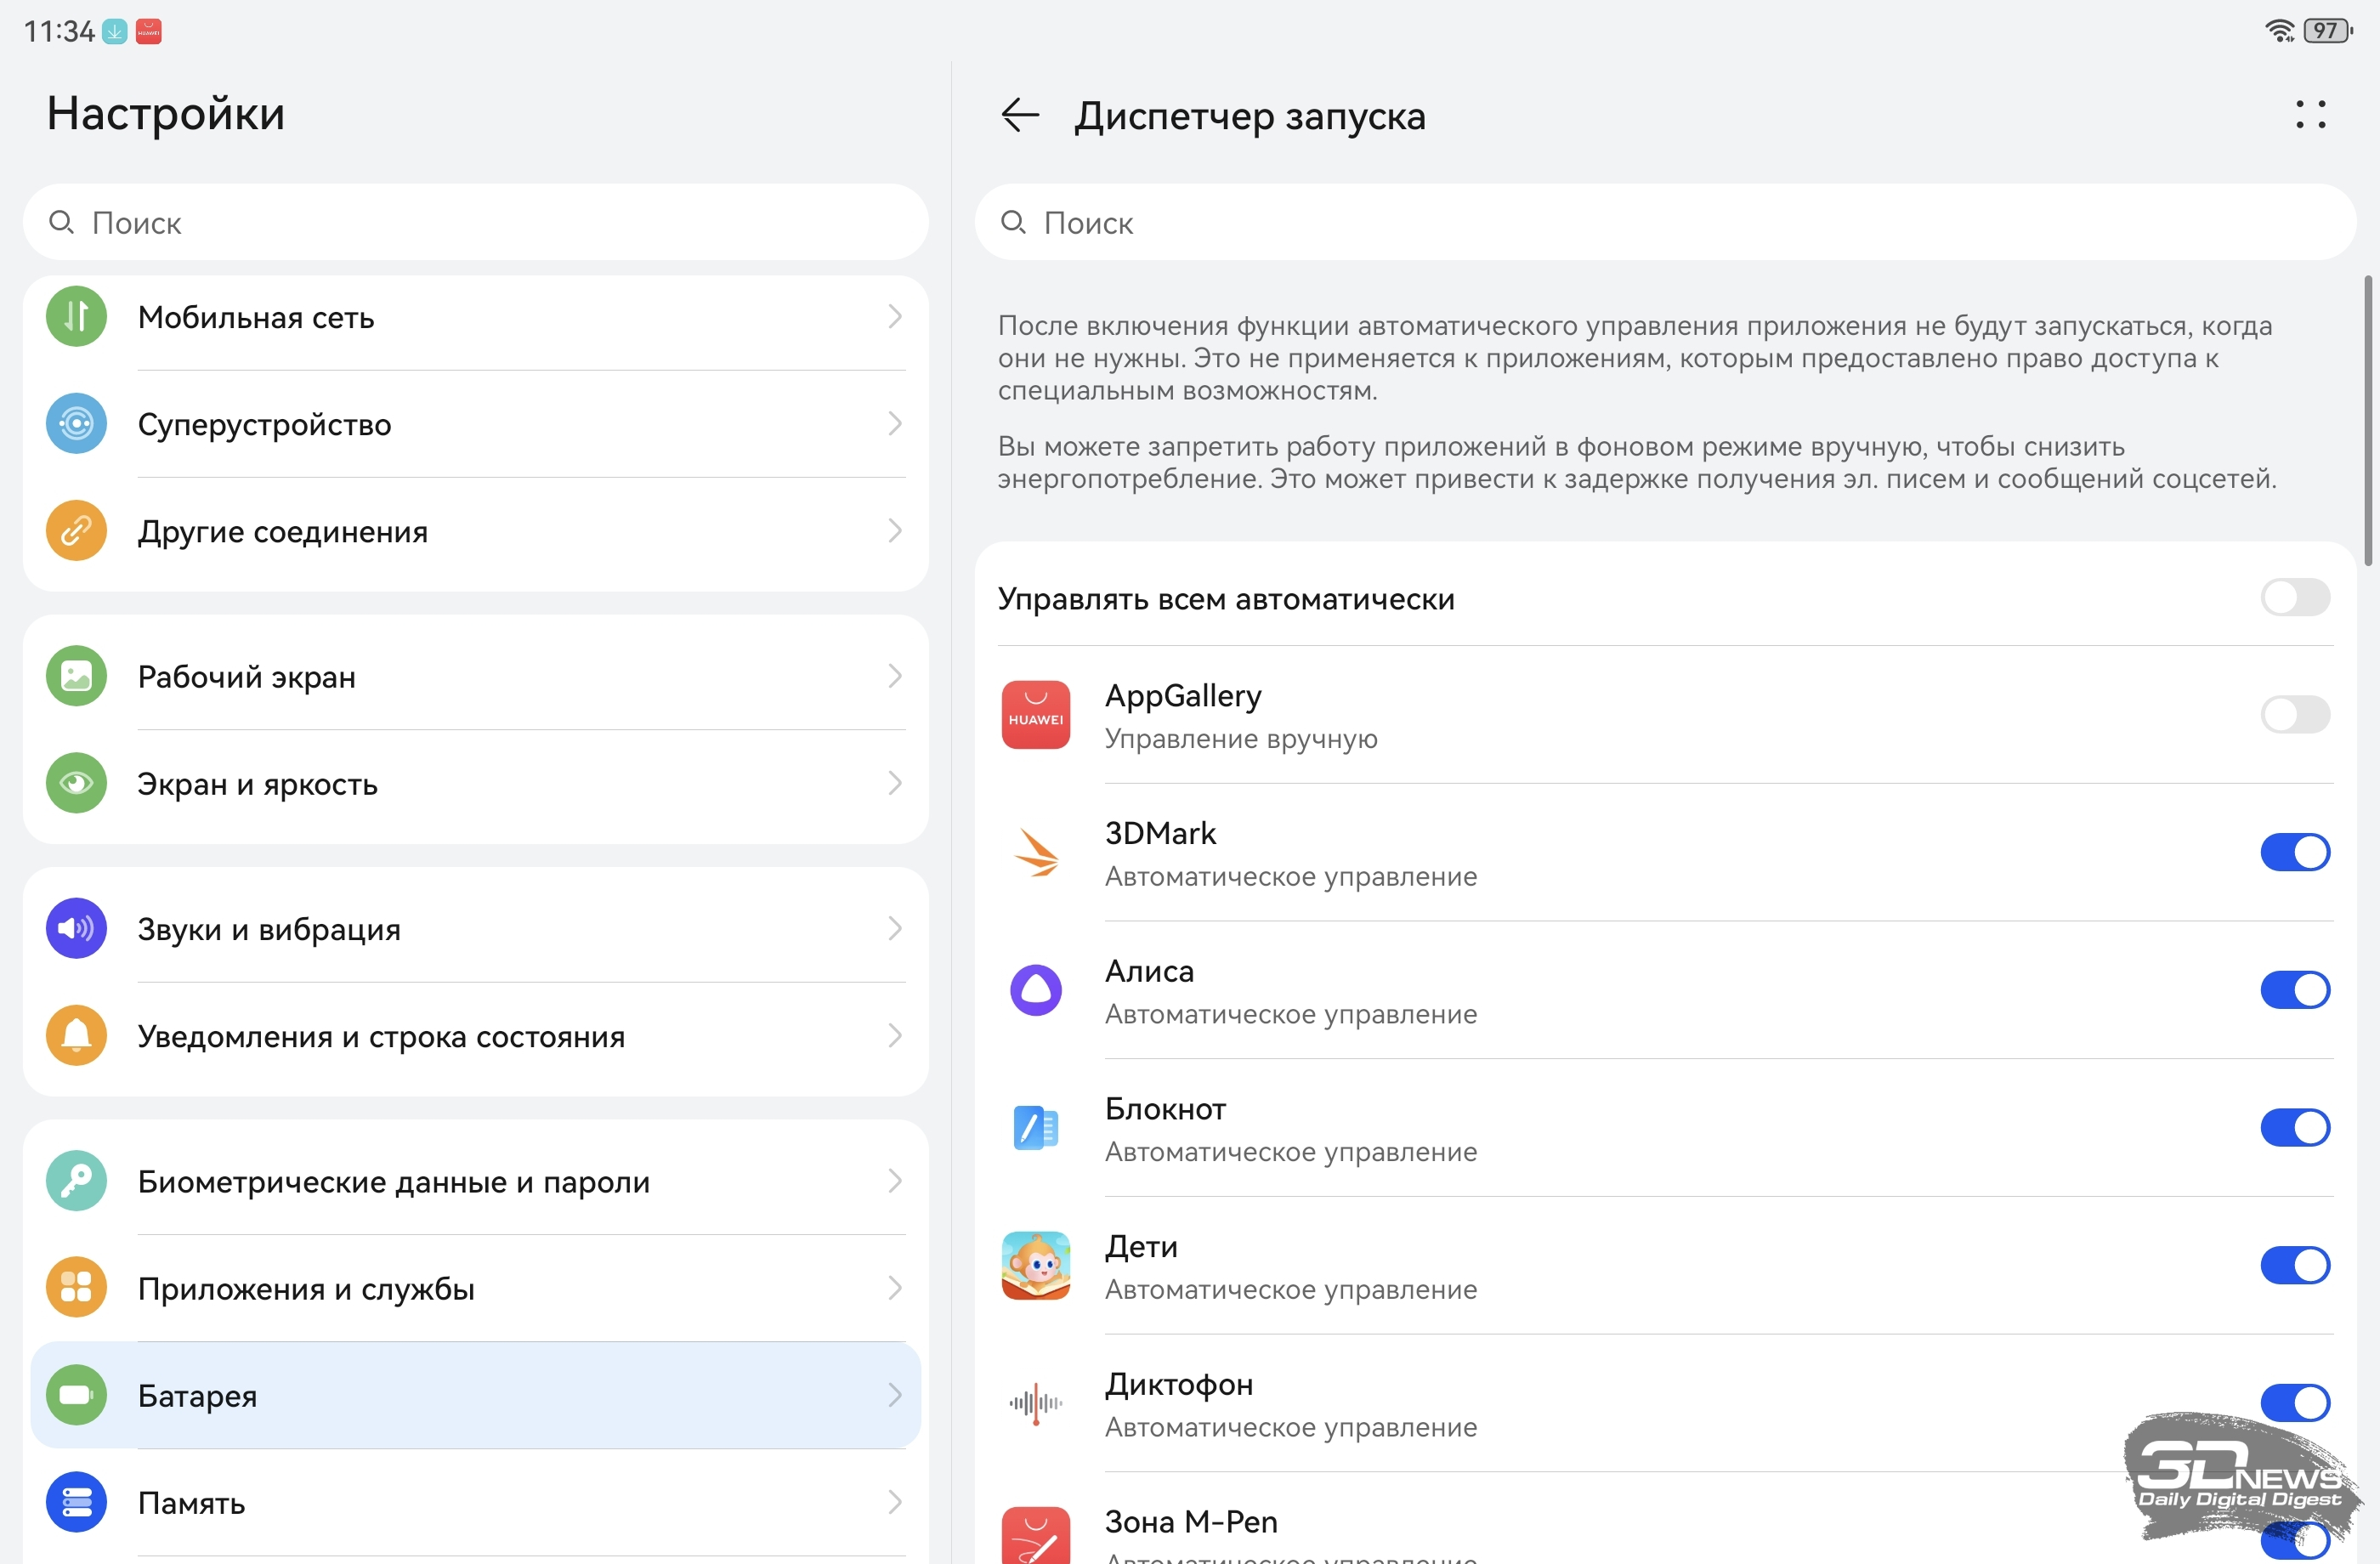Open Звуки и вибрация via chevron
Screen dimensions: 2380x1564
[894, 929]
